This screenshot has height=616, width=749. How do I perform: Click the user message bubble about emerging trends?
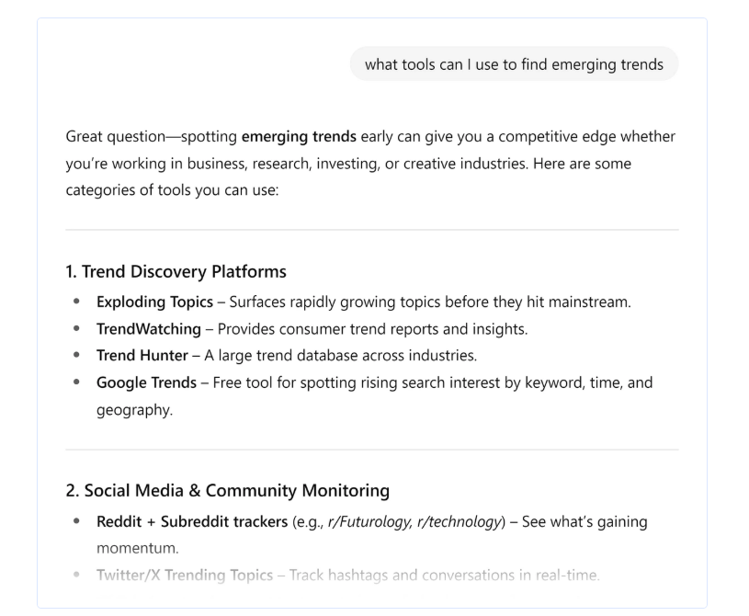click(x=514, y=64)
